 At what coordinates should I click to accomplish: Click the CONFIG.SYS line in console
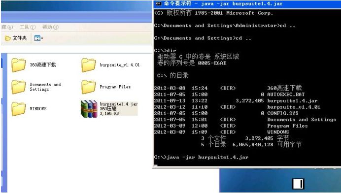point(226,113)
